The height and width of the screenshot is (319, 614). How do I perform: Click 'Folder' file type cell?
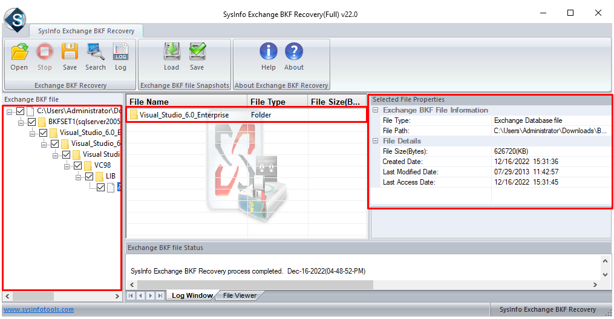[x=261, y=115]
